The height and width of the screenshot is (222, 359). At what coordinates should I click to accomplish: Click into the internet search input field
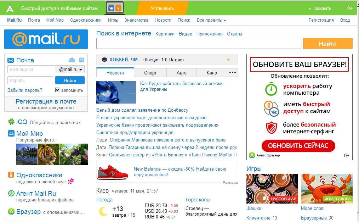coord(199,44)
